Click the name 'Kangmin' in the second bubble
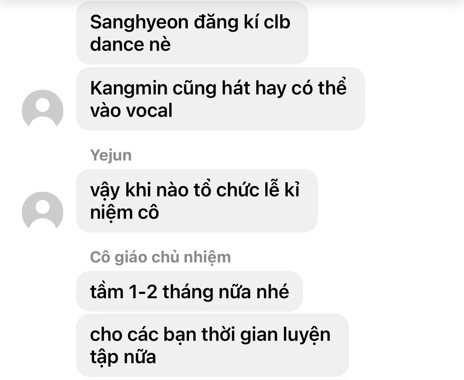This screenshot has width=464, height=380. click(129, 89)
